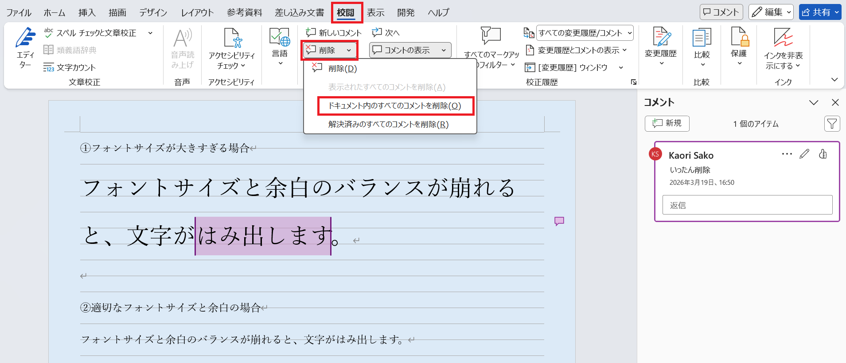Select the 校閲 tab
The image size is (846, 363).
click(346, 12)
